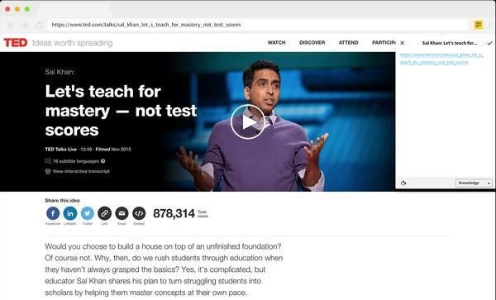Click the 'Filmed Nov 2015' text
The image size is (496, 300).
113,150
